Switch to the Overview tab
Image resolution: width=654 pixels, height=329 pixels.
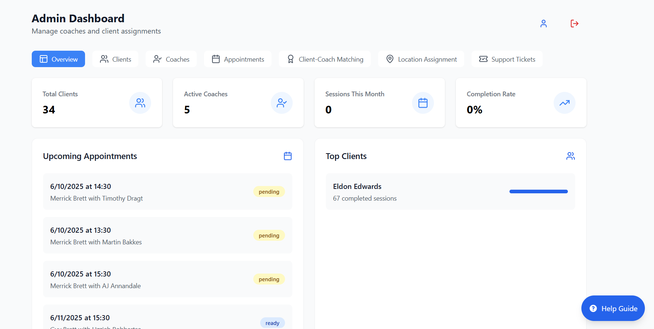tap(58, 59)
